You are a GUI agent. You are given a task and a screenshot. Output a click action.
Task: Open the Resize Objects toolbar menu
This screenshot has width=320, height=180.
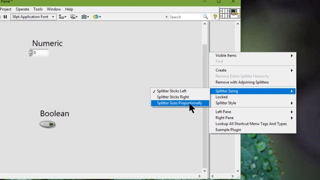click(x=85, y=16)
